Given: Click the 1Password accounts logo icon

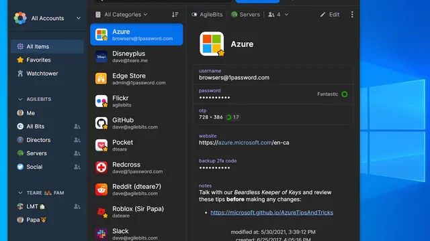Looking at the screenshot, I should (20, 18).
